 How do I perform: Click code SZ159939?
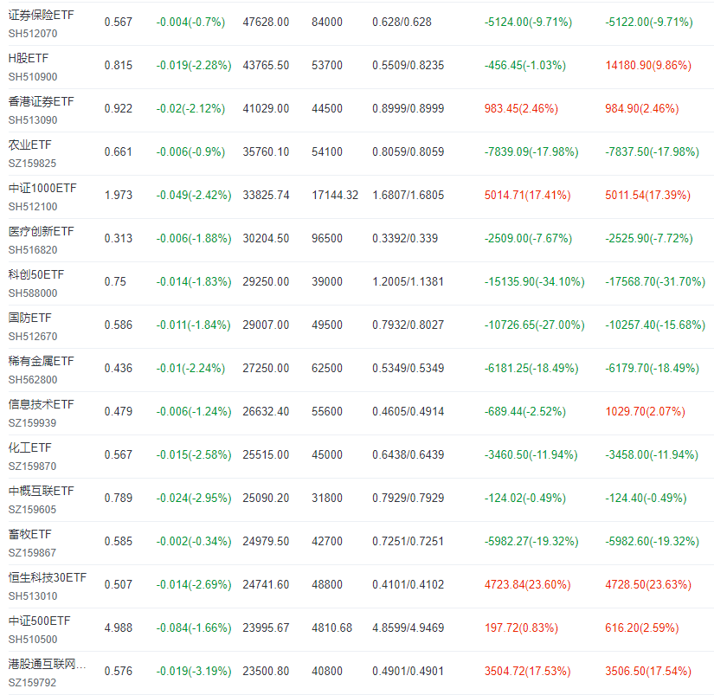pos(32,423)
